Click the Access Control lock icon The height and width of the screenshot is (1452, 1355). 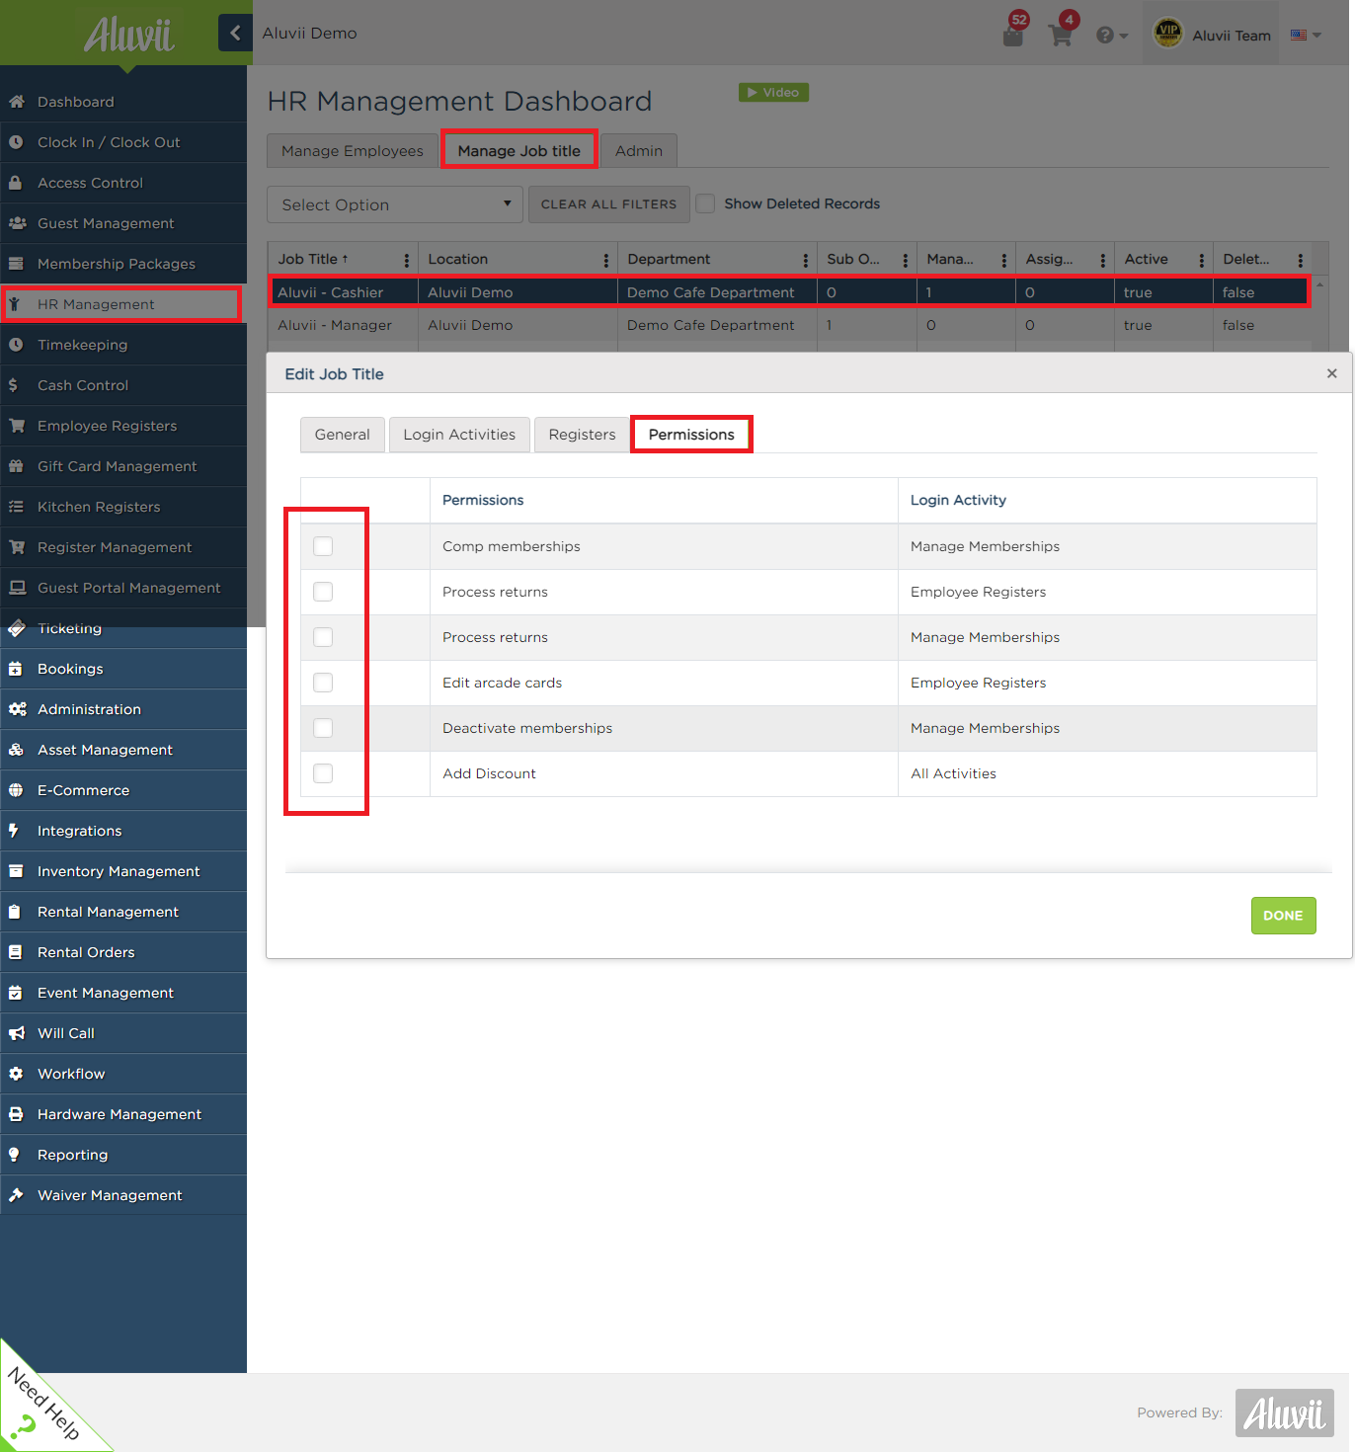pos(17,183)
